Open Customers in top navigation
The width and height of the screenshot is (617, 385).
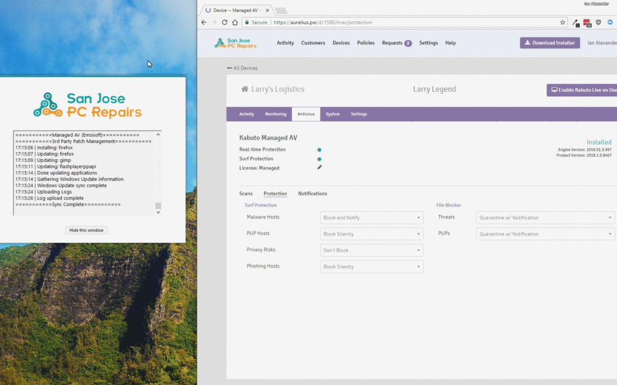point(313,43)
